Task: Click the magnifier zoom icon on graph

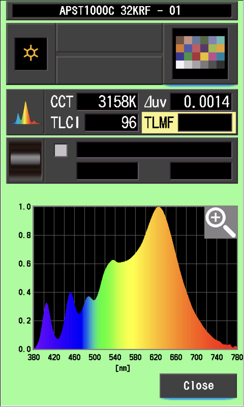Action: (x=221, y=222)
